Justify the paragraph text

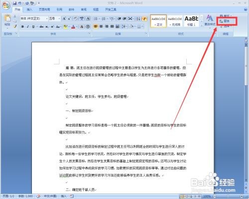(112, 26)
